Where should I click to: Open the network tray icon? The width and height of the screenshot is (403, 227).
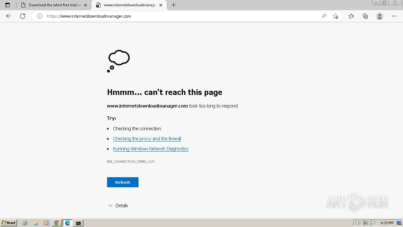tap(366, 223)
